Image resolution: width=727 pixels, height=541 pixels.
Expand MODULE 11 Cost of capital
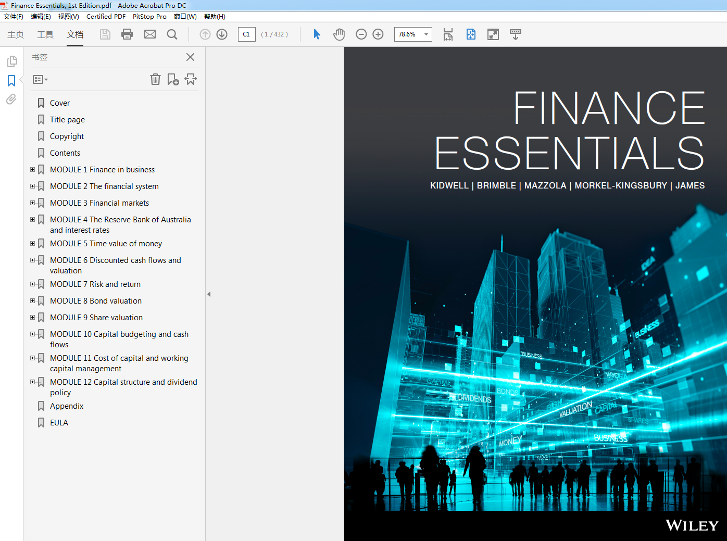(33, 358)
